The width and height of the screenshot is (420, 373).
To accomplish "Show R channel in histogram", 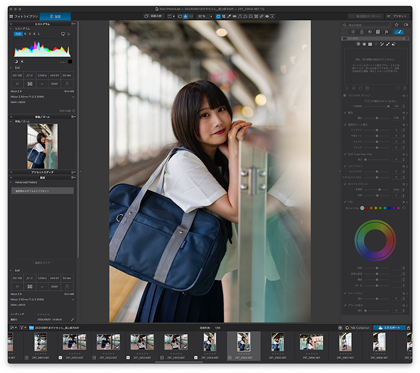I will [25, 34].
